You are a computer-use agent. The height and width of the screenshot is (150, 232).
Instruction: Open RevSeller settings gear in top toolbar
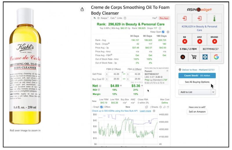click(98, 18)
